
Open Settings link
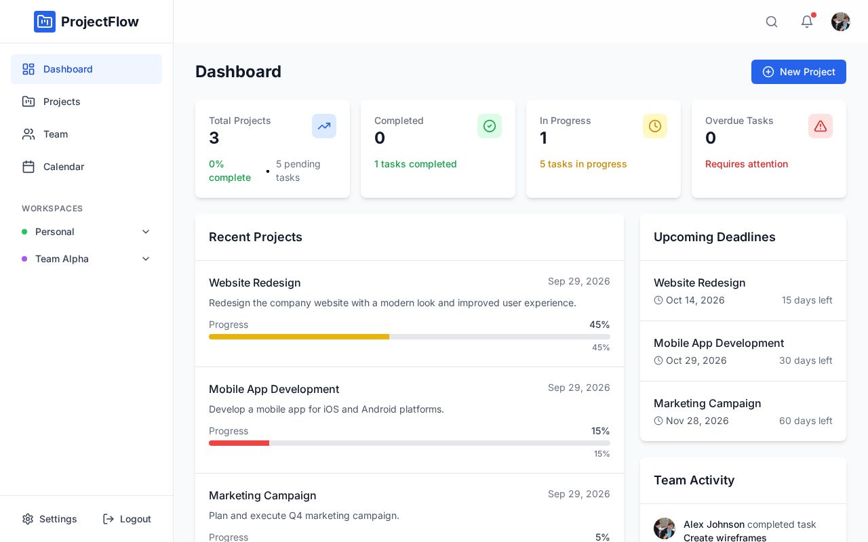point(50,519)
